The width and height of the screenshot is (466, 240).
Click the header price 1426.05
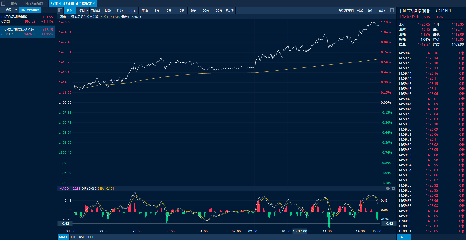click(407, 17)
